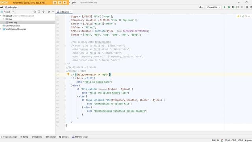Click the Collapse All icon in Project panel
The image size is (252, 142).
coord(43,12)
